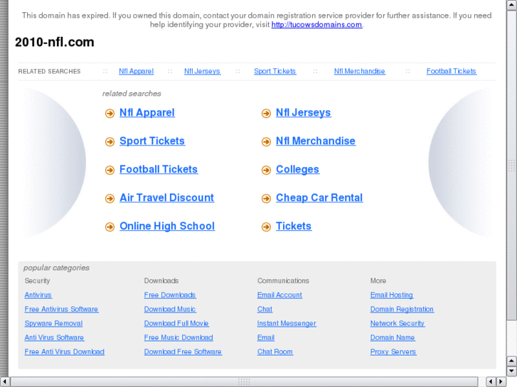Click the arrow icon beside Online High School

click(110, 227)
